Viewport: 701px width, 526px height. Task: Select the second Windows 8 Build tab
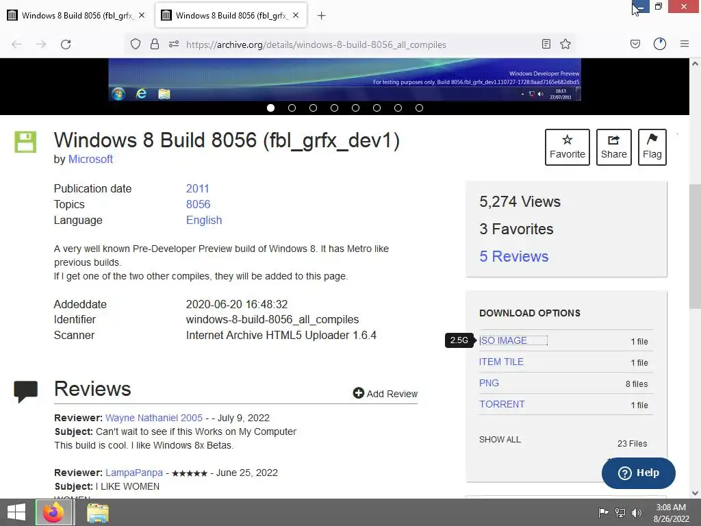[x=231, y=15]
